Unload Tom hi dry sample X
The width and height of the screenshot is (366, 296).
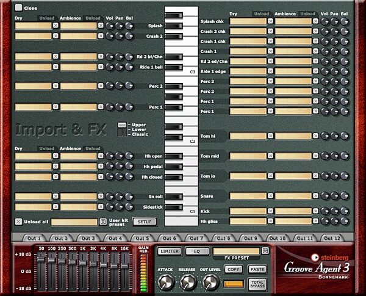point(270,135)
